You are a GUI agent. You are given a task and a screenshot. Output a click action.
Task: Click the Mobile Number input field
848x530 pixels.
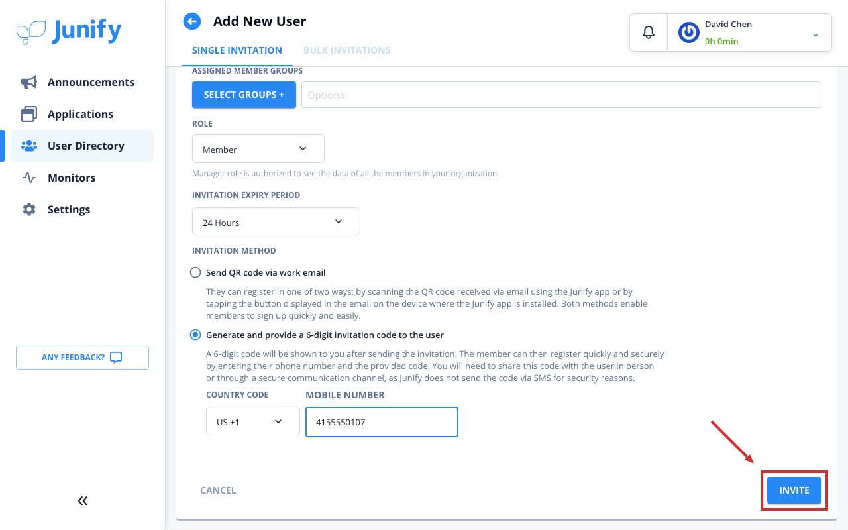tap(382, 422)
